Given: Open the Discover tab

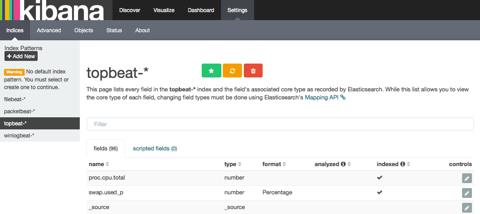Looking at the screenshot, I should tap(130, 10).
